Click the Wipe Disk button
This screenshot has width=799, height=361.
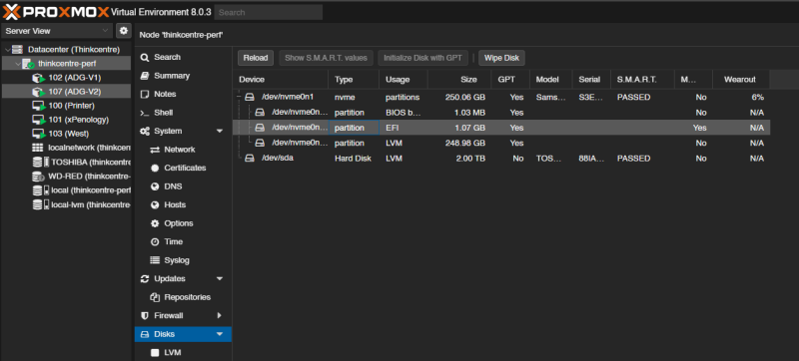501,58
